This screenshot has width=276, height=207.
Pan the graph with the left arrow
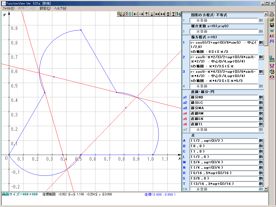135,14
